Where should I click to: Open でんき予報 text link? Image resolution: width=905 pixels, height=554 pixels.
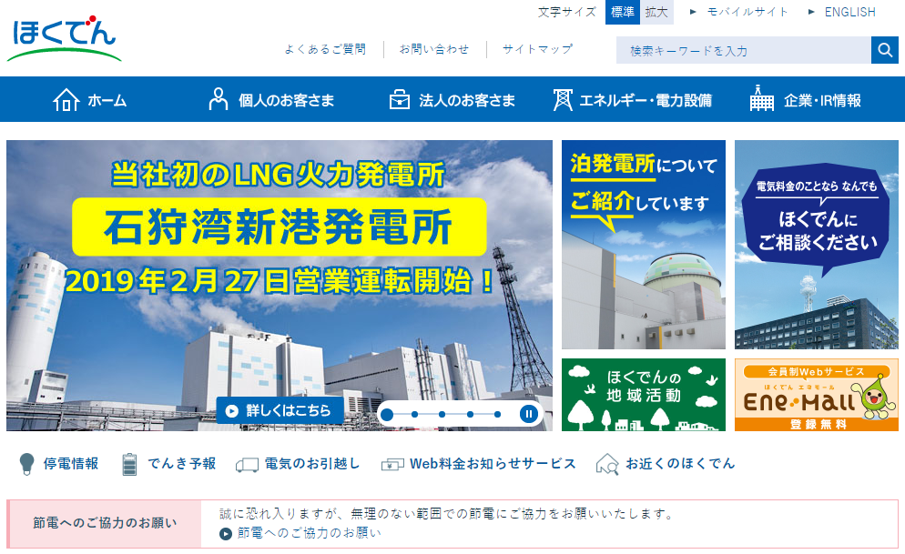(182, 464)
